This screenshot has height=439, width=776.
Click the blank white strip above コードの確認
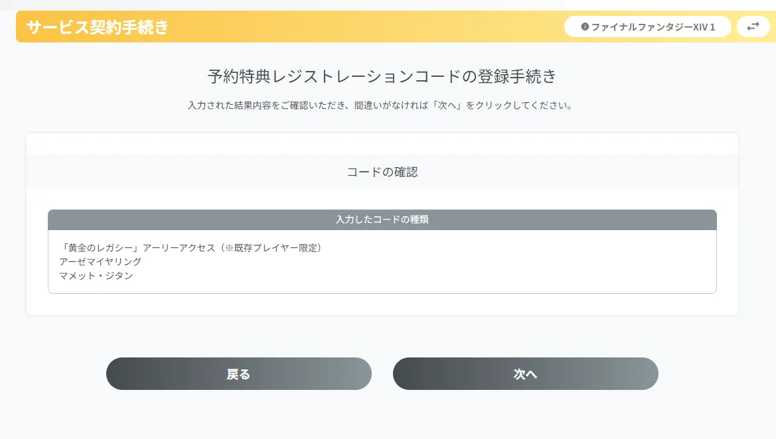click(382, 144)
